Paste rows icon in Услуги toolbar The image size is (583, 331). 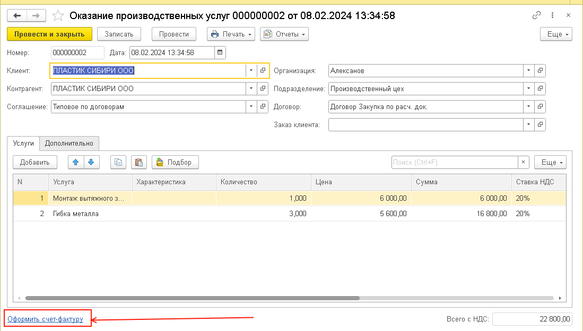(x=138, y=163)
